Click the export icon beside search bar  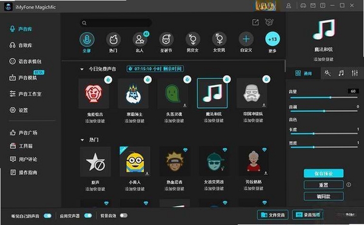click(x=255, y=22)
